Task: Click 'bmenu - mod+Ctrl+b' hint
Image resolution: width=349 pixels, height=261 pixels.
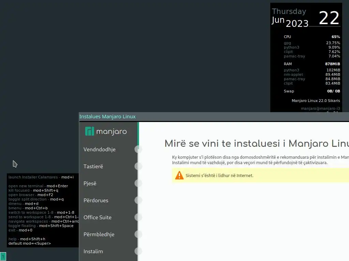Action: pyautogui.click(x=28, y=208)
